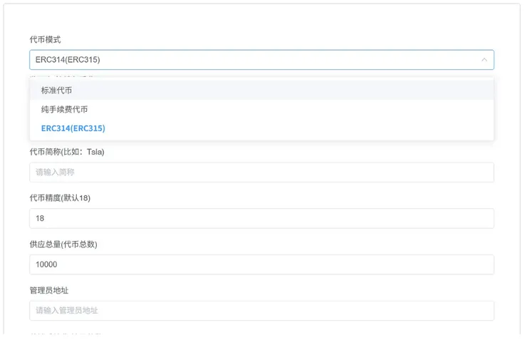Click the 代币精度(默认18) label
The image size is (527, 340).
point(60,197)
